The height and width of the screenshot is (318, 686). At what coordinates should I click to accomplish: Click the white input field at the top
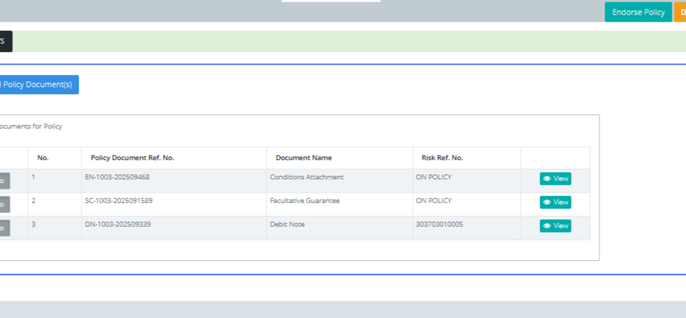coord(331,1)
